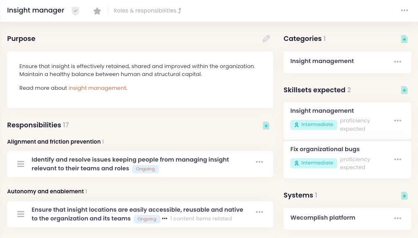Add a category with plus icon

tap(404, 39)
